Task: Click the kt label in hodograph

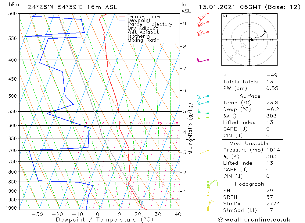Action: (x=225, y=16)
